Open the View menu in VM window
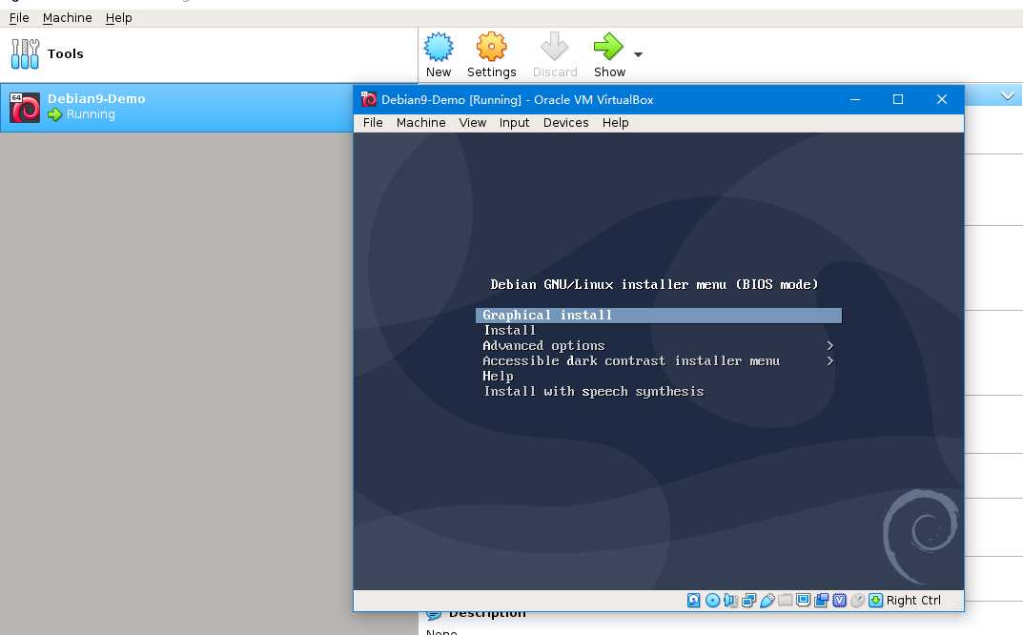Screen dimensions: 1023x635 click(472, 123)
